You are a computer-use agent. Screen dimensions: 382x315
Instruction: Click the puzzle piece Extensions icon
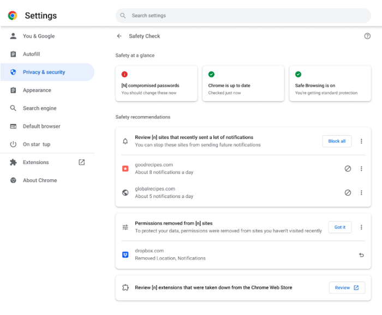click(x=13, y=162)
